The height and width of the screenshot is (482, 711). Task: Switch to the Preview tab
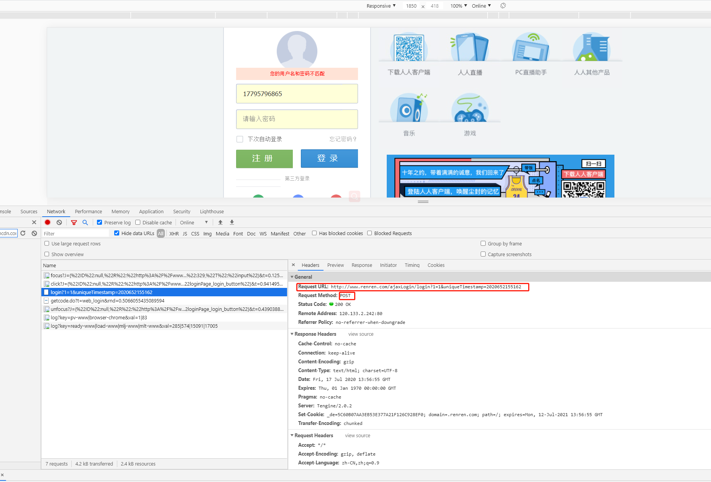(335, 265)
